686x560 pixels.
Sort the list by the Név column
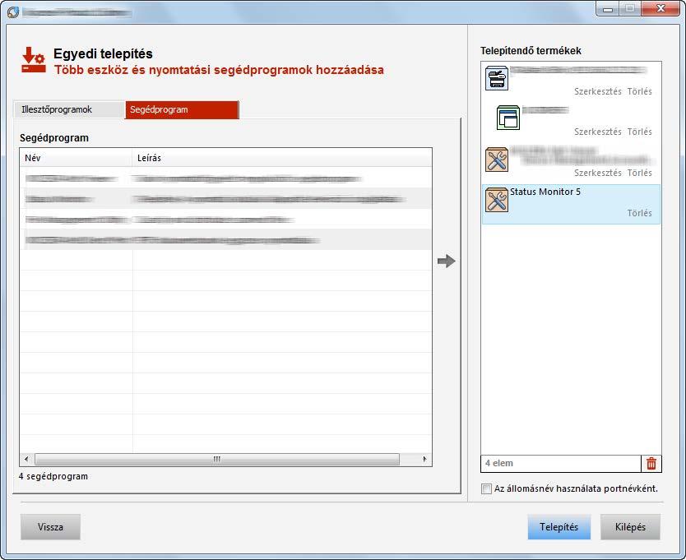click(x=76, y=158)
